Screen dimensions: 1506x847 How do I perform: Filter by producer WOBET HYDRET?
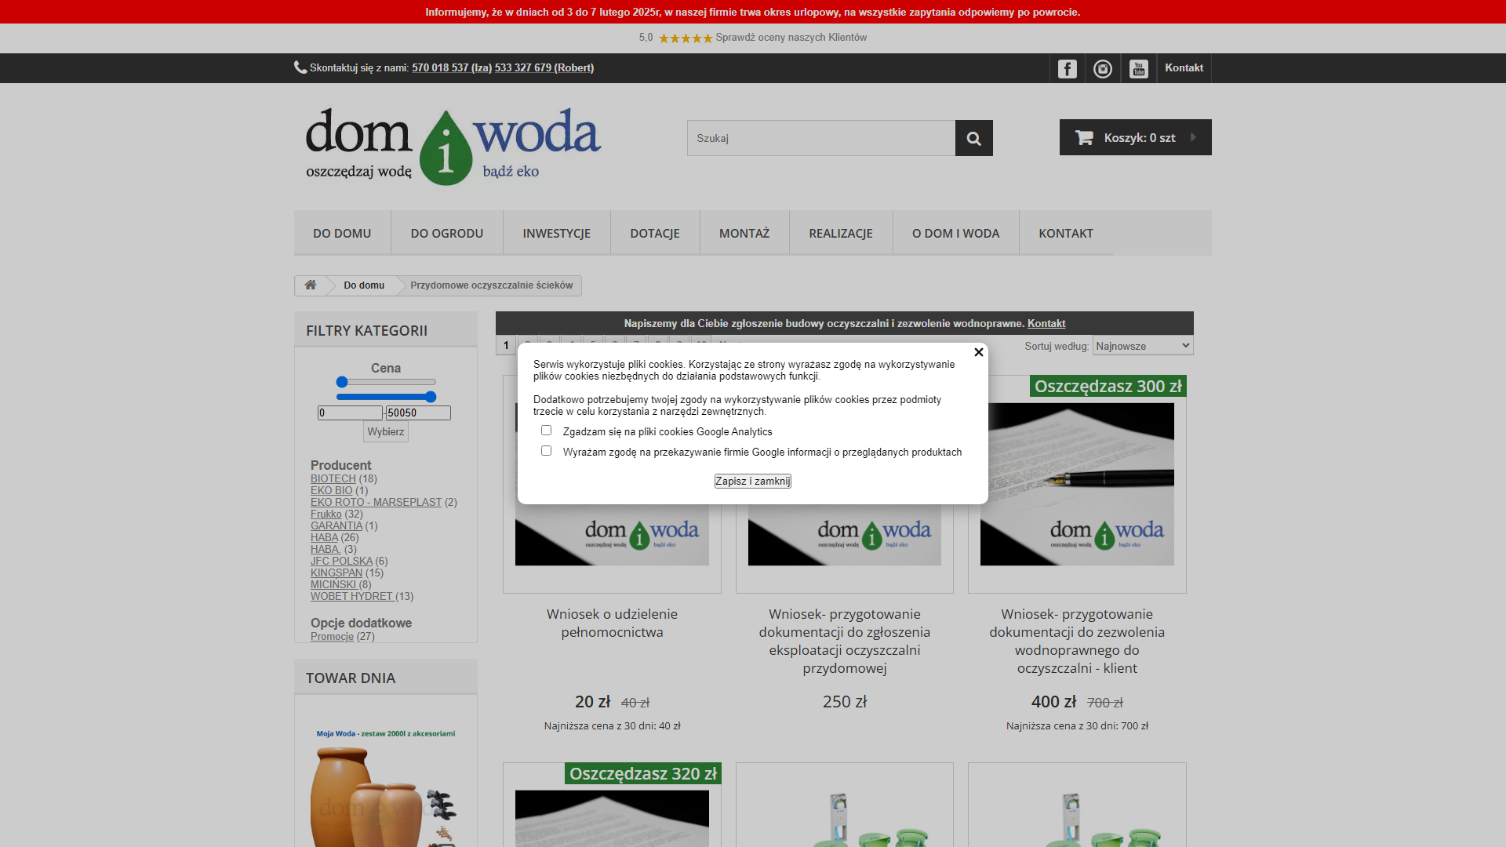pos(352,596)
